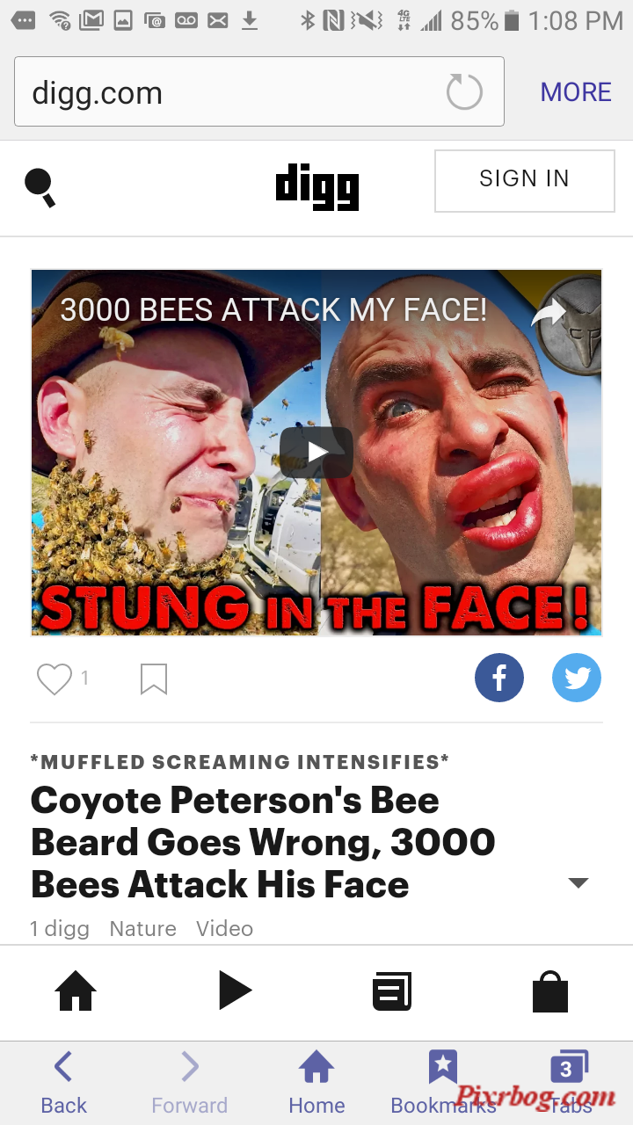This screenshot has width=633, height=1125.
Task: Open the Digg video section icon
Action: click(235, 991)
